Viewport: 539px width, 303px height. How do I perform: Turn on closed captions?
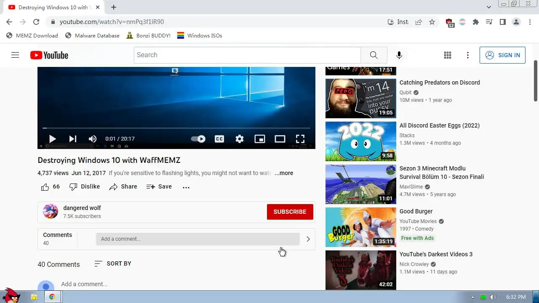[x=219, y=139]
